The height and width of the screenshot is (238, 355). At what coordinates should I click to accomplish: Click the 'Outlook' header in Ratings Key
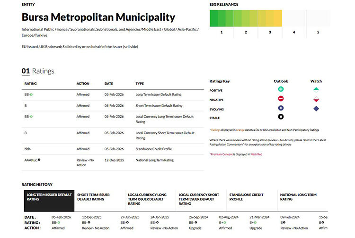point(281,81)
